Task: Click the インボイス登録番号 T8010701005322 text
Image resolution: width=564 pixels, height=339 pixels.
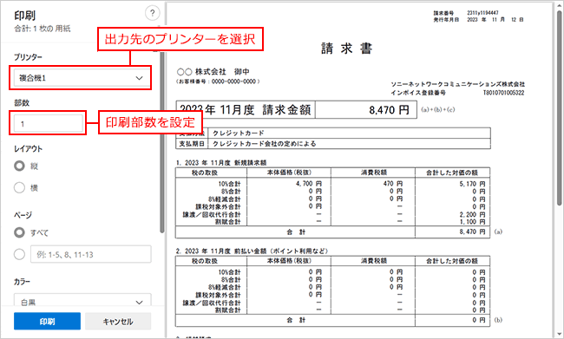Action: 457,93
